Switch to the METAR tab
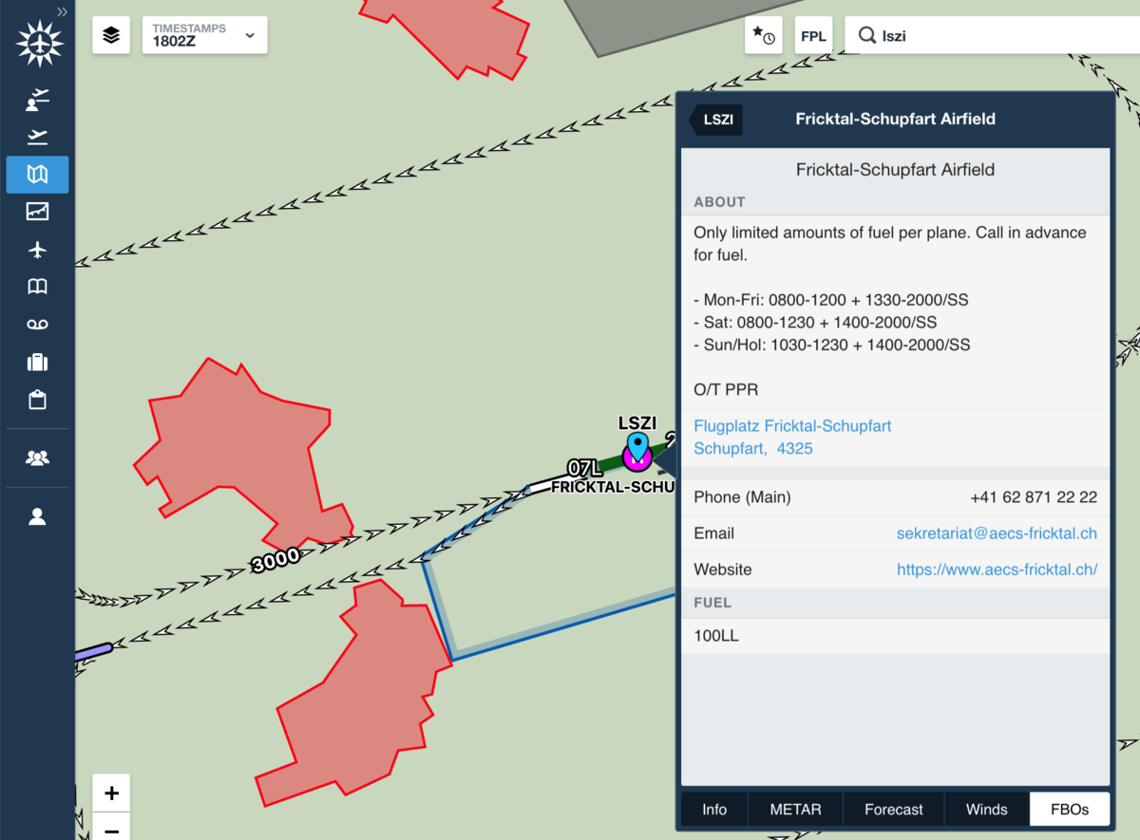1140x840 pixels. [795, 810]
